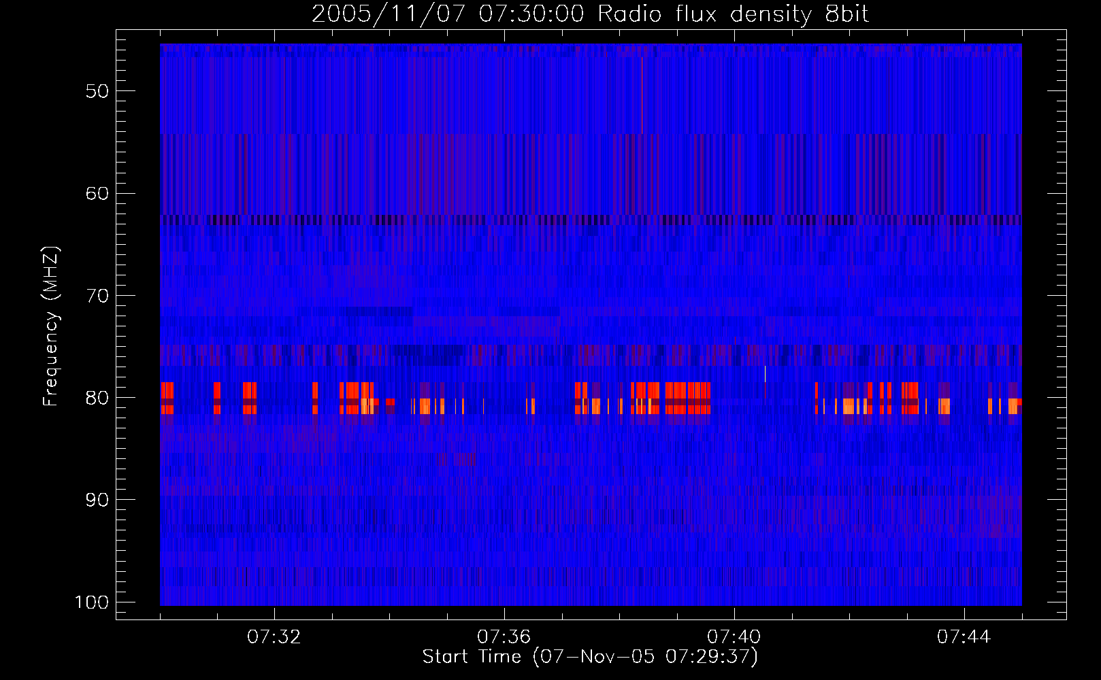Screen dimensions: 1101x680
Task: Click the 07:40 time tick label
Action: pos(734,637)
